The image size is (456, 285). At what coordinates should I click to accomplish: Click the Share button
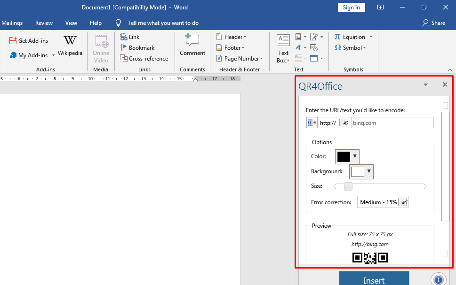434,23
